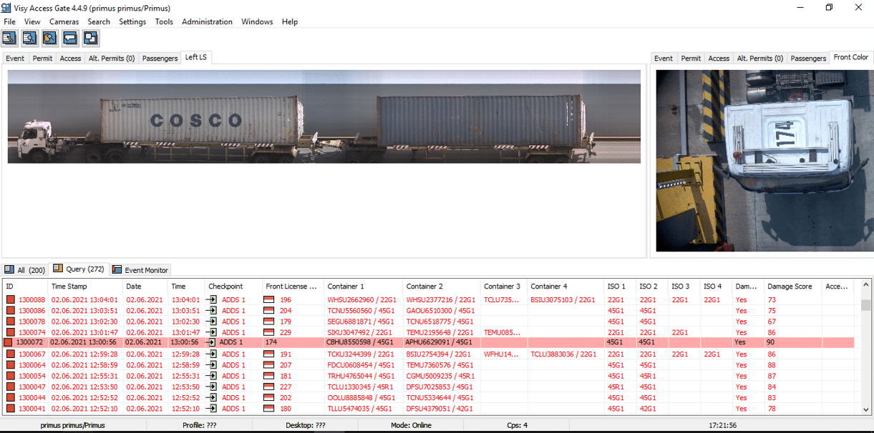The width and height of the screenshot is (874, 433).
Task: Select container cell TCLU3883036 / 22G1
Action: point(563,354)
